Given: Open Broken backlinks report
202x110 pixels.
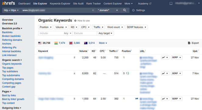Looking at the screenshot, I should click(x=11, y=36).
